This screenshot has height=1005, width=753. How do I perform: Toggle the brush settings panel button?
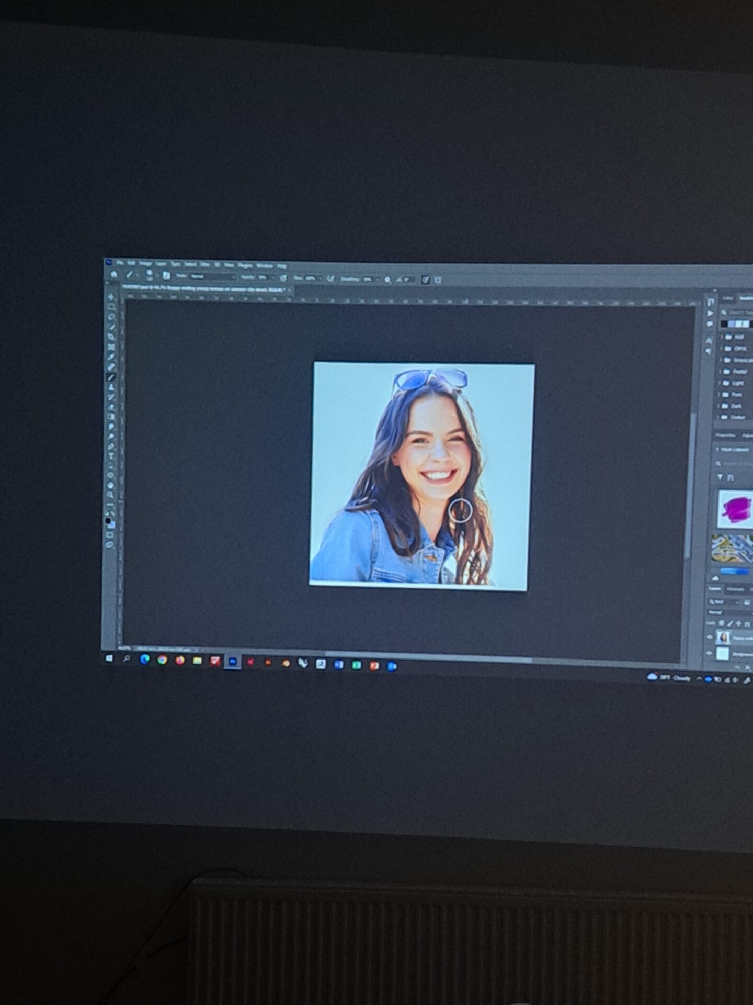click(x=166, y=275)
